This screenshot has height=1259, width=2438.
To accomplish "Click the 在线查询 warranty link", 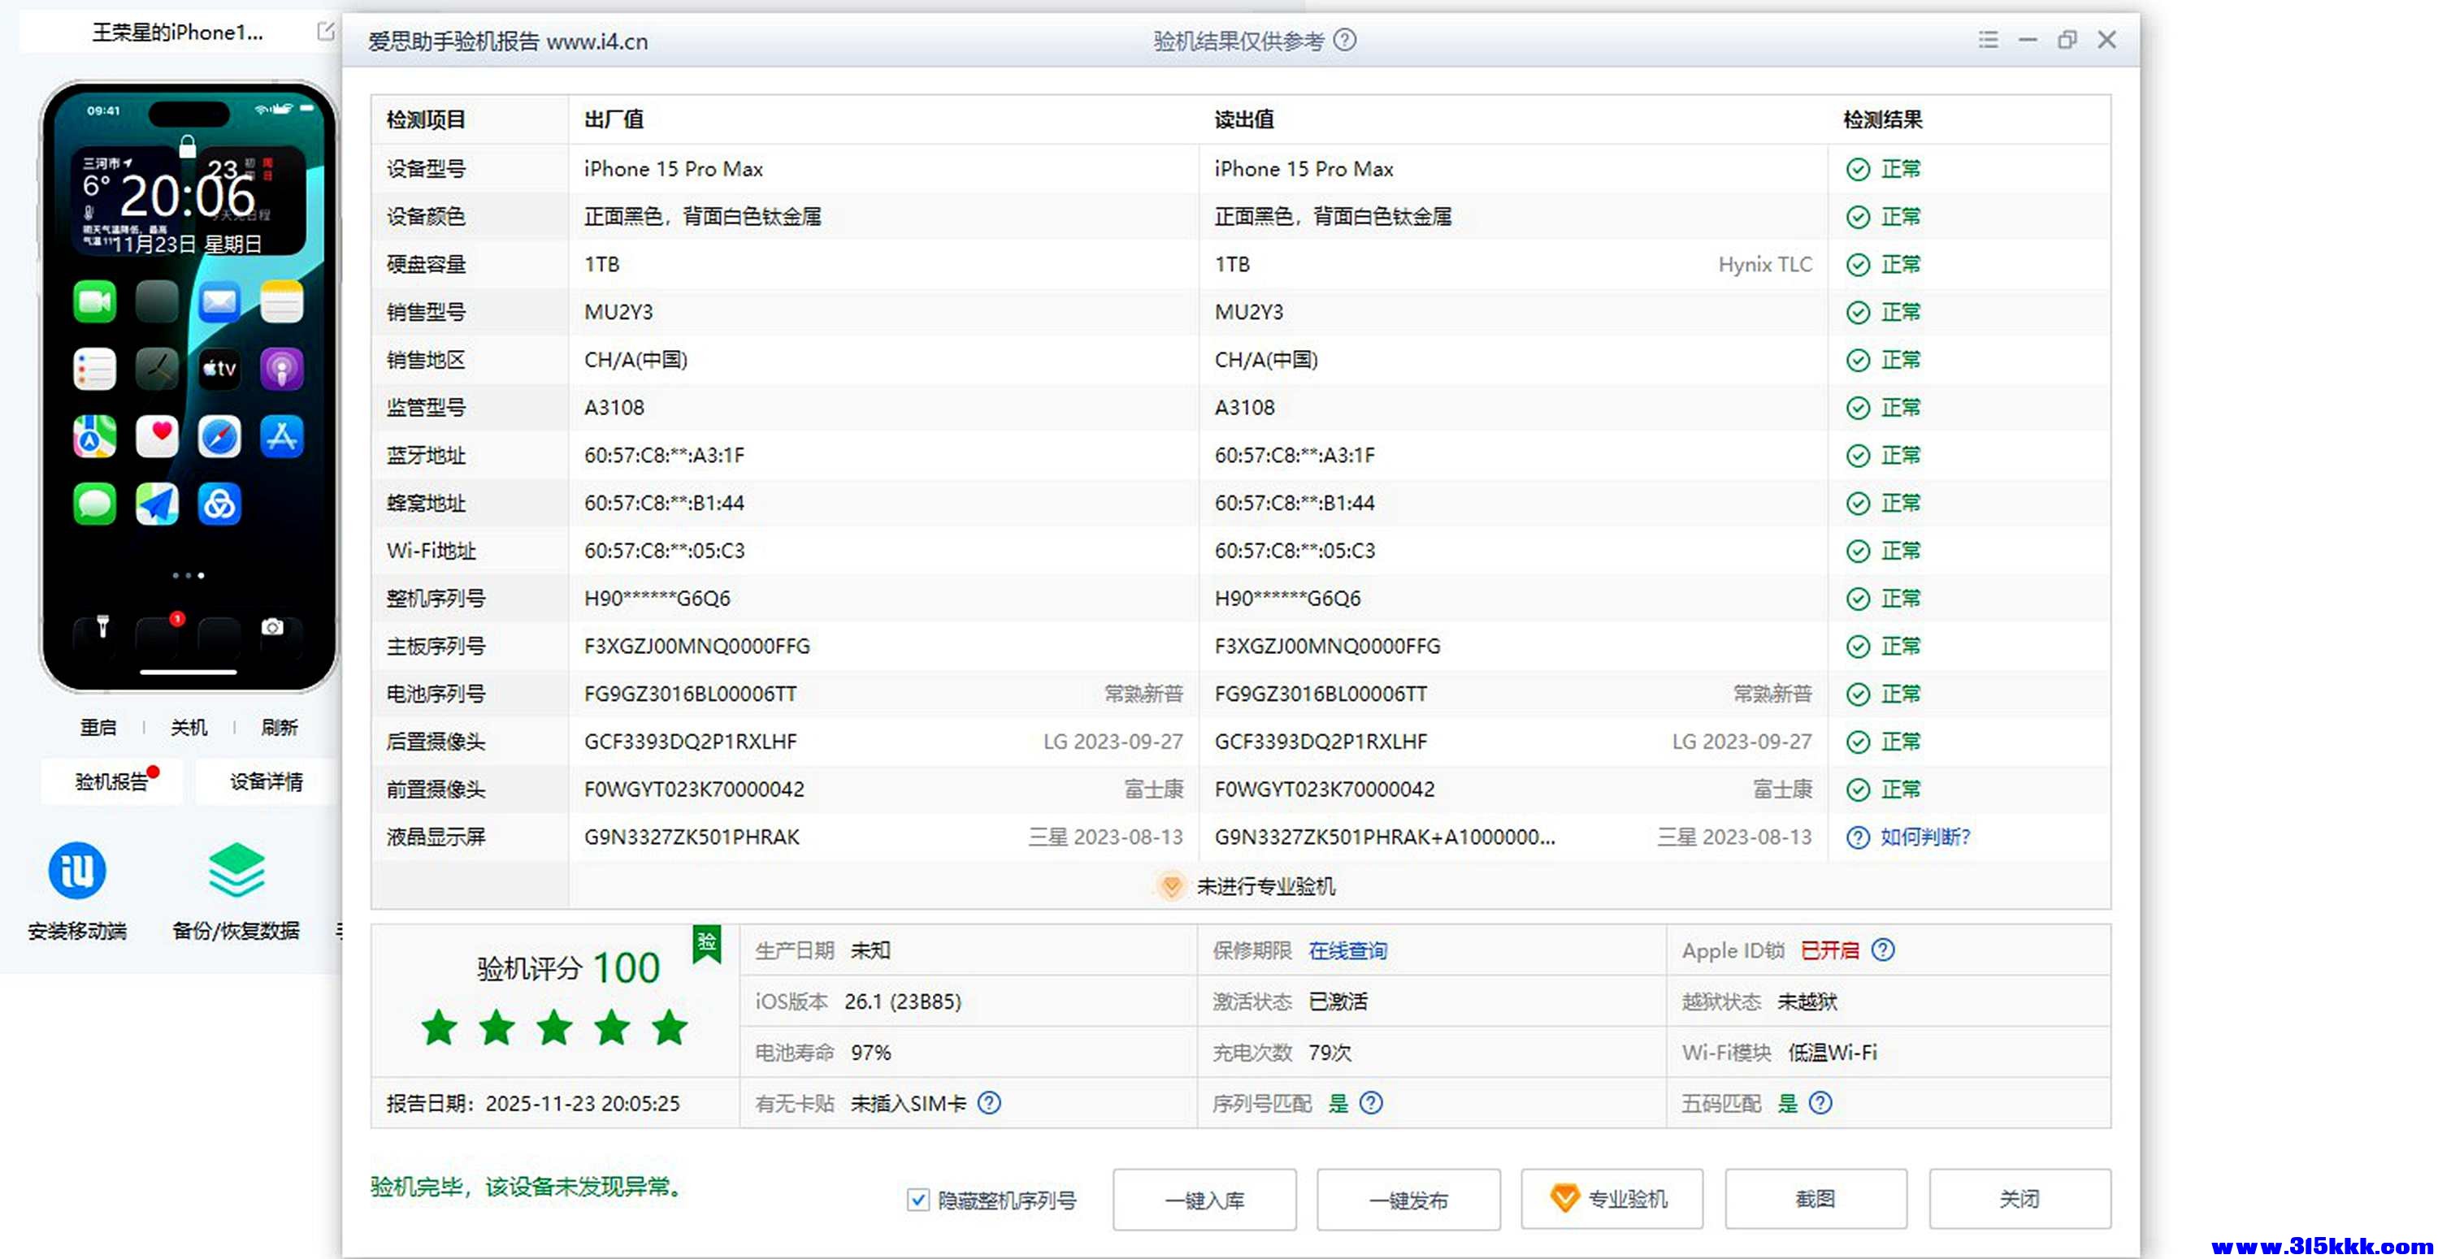I will tap(1347, 950).
